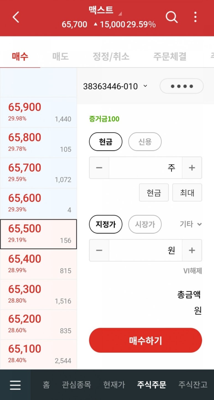Select the 65,500 price row
Screen dimensions: 214x400
(x=38, y=234)
